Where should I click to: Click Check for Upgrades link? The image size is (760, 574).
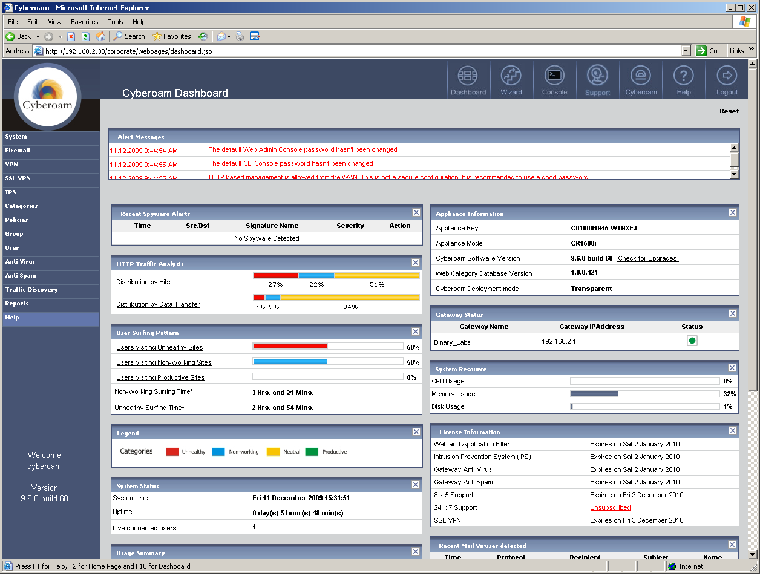point(647,258)
